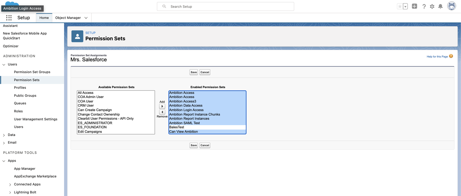Screen dimensions: 461x196
Task: Open AppExchange Marketplace
Action: tap(35, 177)
